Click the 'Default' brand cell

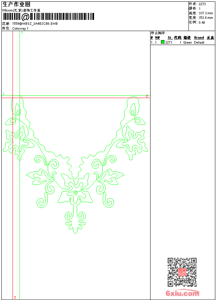199,43
